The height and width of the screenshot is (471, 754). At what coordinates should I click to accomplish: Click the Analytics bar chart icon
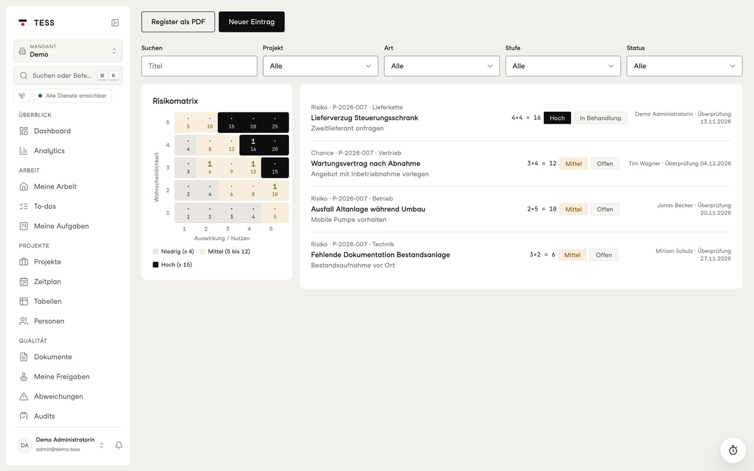[x=24, y=151]
